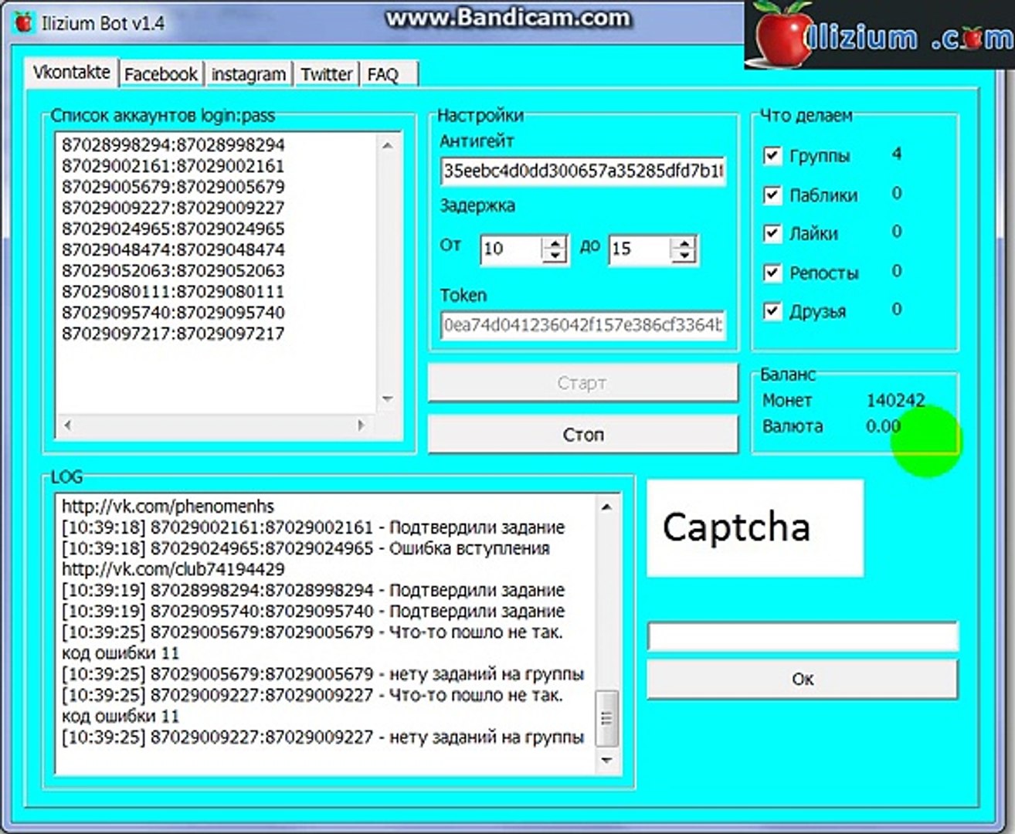Click the Монет balance value 140242
Image resolution: width=1015 pixels, height=834 pixels.
[895, 401]
